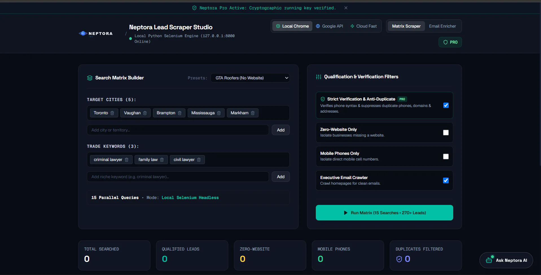Click Add next to city field

click(281, 130)
